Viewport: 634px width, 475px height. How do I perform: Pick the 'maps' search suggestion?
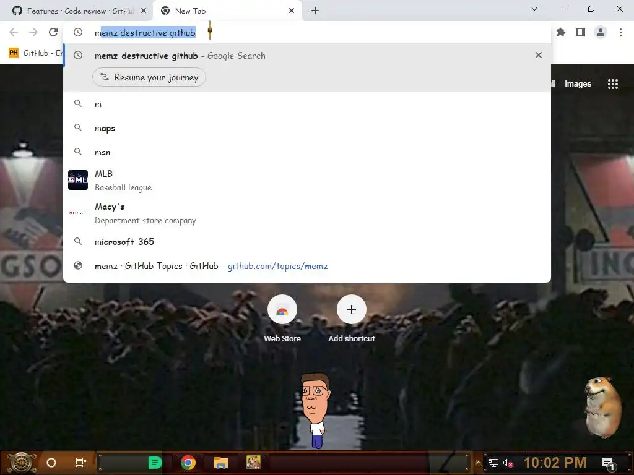(x=307, y=128)
